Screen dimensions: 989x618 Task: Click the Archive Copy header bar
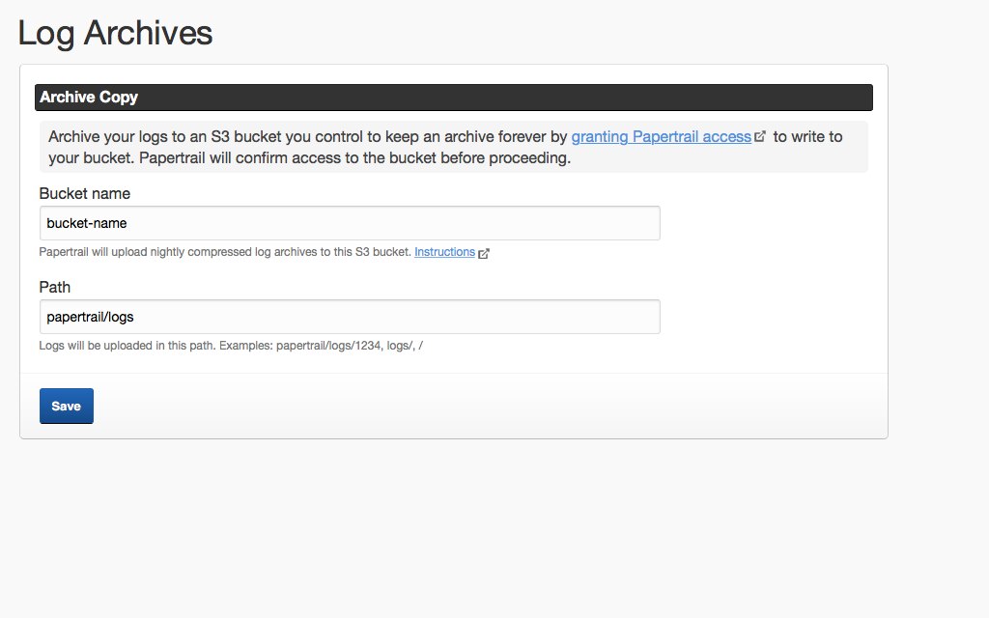(454, 97)
